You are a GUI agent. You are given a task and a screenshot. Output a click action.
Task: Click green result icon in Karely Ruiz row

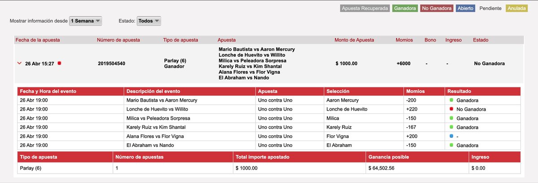pos(451,127)
